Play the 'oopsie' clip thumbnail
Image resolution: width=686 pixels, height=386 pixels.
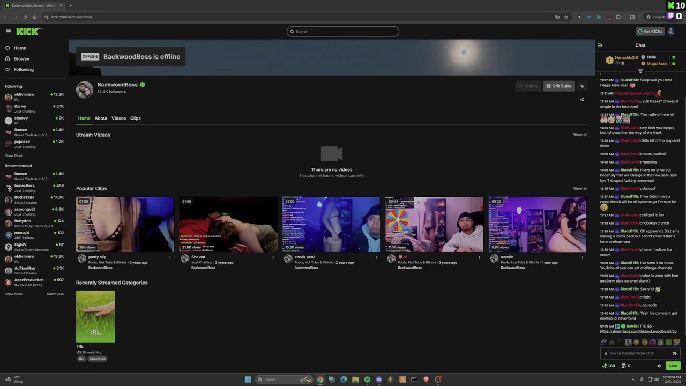click(x=538, y=224)
